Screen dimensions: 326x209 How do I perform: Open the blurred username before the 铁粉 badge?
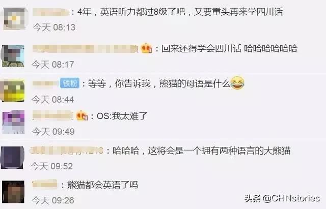(x=45, y=83)
